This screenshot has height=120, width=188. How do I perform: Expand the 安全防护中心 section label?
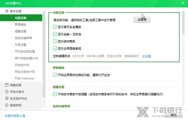(x=18, y=98)
